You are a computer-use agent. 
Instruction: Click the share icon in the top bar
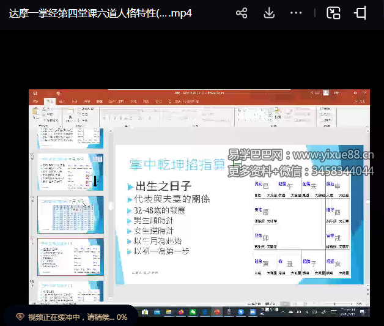pos(242,13)
